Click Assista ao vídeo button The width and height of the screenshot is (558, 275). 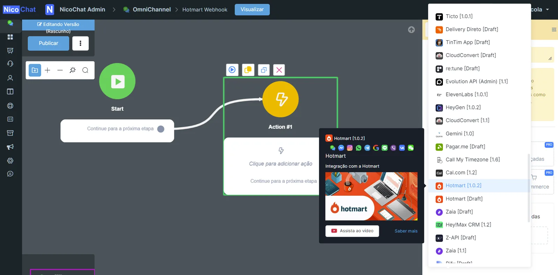352,231
